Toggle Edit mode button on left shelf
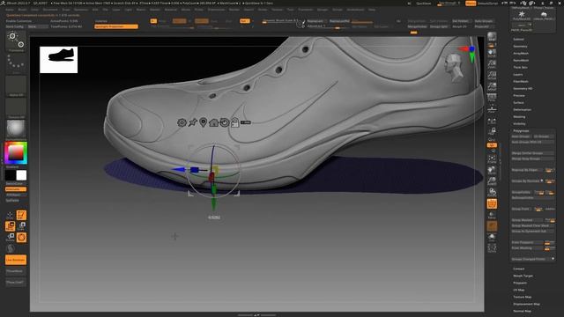564x317 pixels. pyautogui.click(x=21, y=215)
